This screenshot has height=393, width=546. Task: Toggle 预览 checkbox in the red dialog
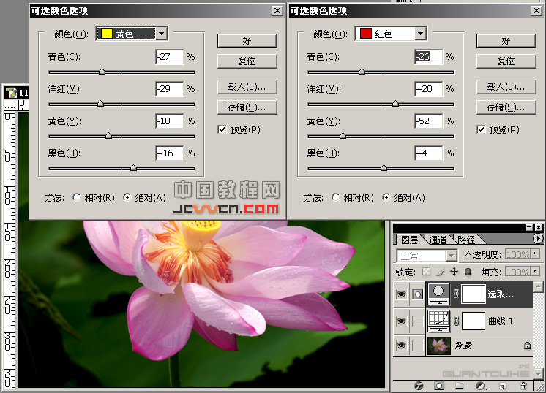[481, 130]
